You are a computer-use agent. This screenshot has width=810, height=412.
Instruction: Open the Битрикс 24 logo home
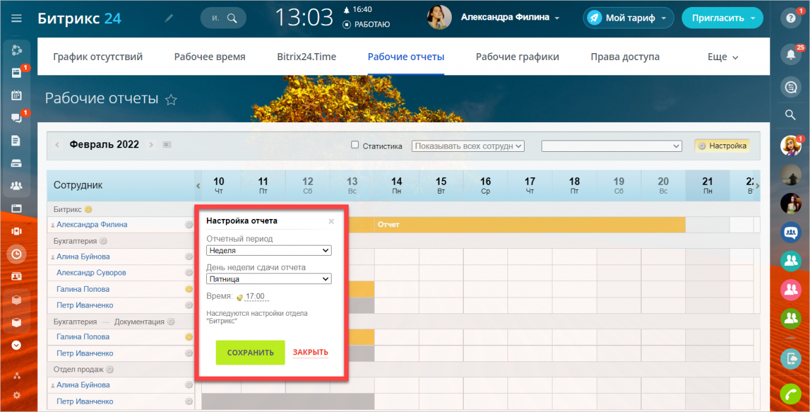pyautogui.click(x=79, y=18)
